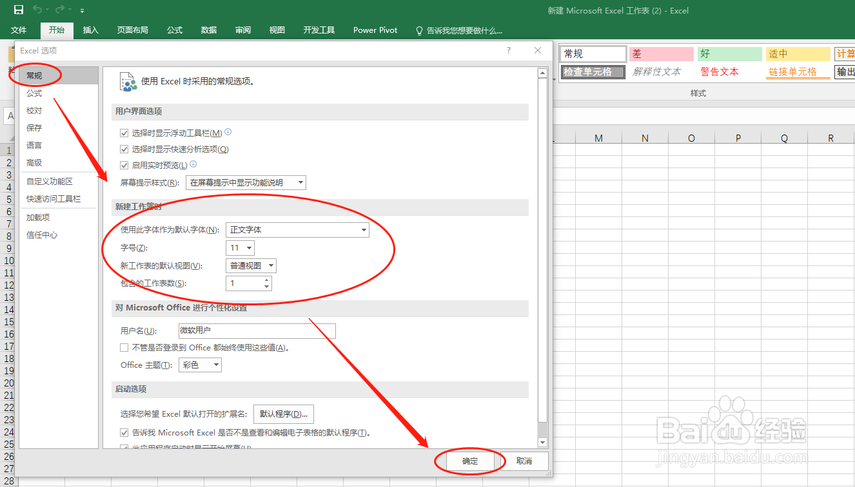
Task: Apply the 适中 cell style
Action: click(x=798, y=54)
